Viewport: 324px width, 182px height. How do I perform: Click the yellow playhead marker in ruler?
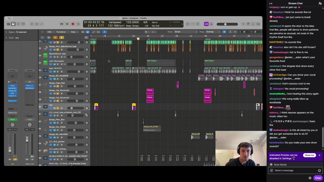[x=138, y=39]
